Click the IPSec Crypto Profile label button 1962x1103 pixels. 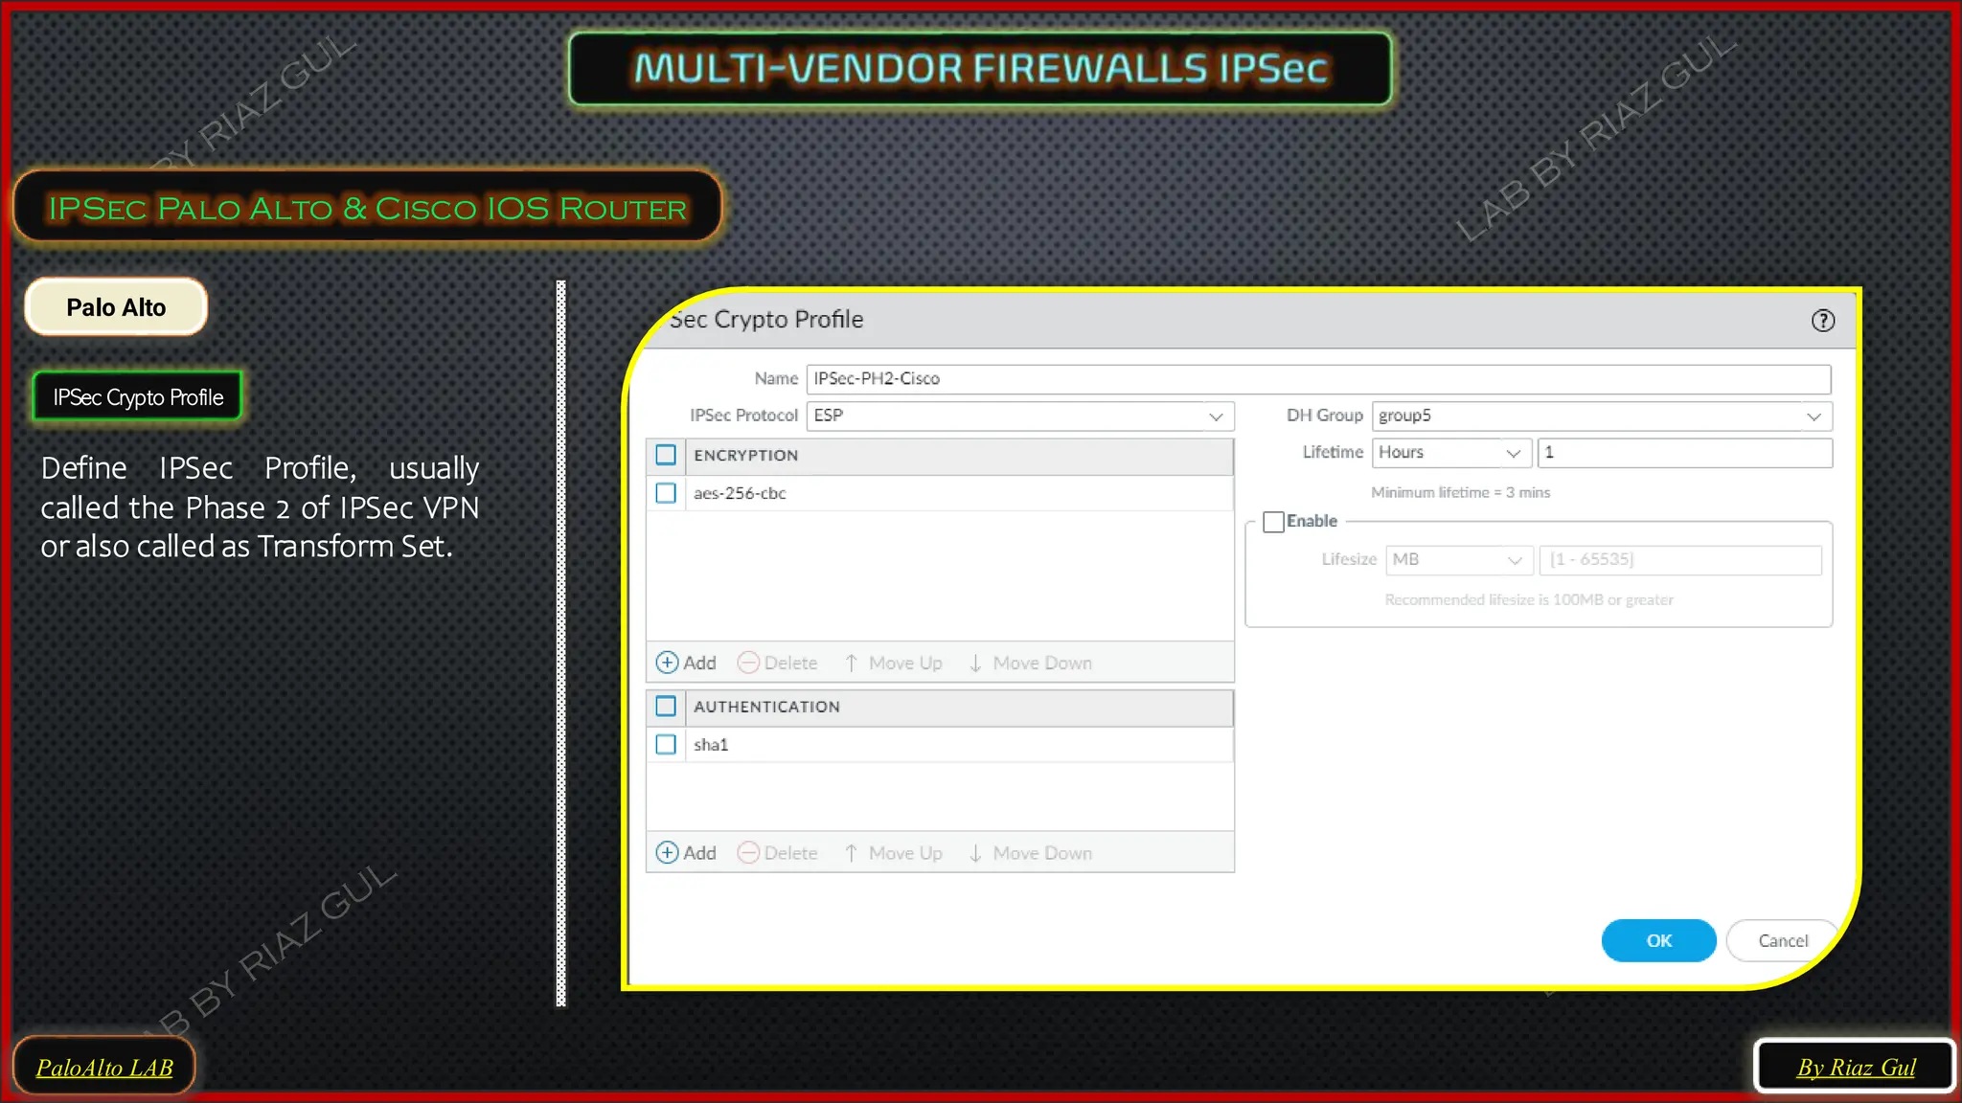point(138,397)
